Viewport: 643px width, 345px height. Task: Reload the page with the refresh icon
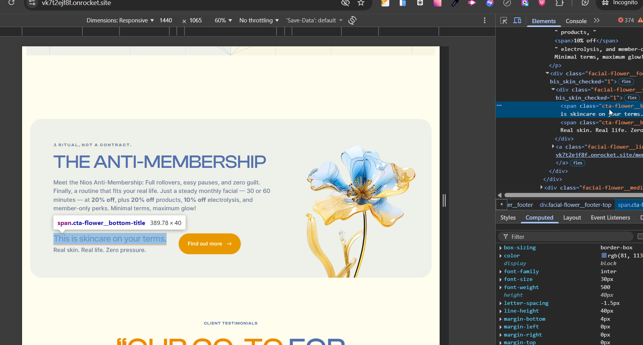tap(11, 3)
